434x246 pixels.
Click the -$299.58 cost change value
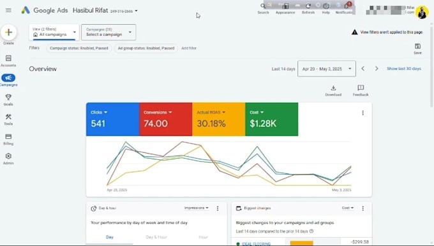coord(359,242)
